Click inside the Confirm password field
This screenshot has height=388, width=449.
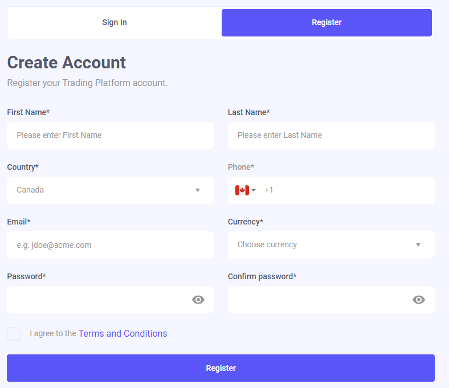click(316, 300)
